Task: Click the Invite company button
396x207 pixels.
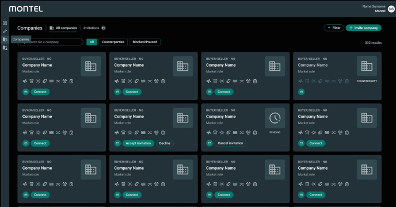Action: coord(363,28)
